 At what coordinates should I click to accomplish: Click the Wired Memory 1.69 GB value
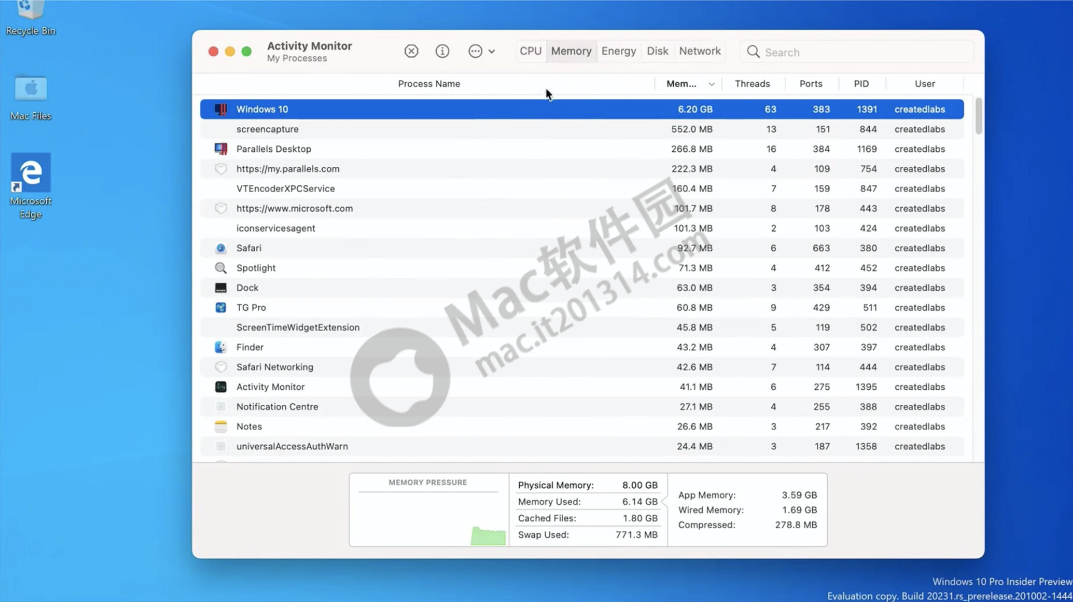pyautogui.click(x=799, y=510)
